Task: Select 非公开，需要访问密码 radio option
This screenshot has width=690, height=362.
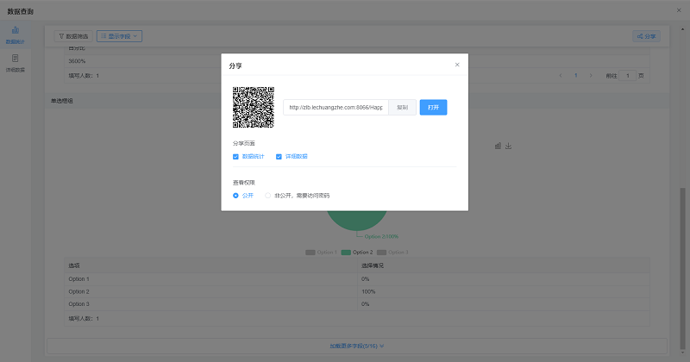Action: 268,196
